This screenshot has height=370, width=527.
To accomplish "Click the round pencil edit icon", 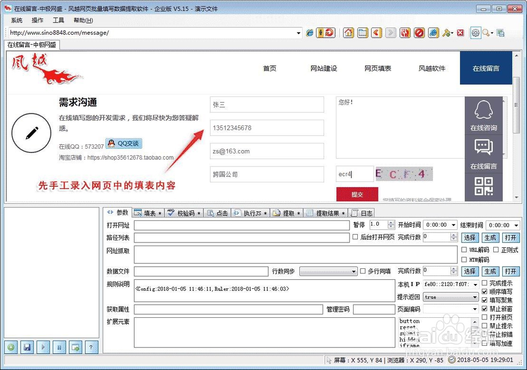I will (x=31, y=133).
